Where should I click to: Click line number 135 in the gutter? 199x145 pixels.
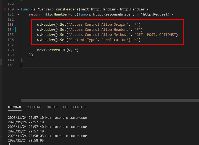(11, 35)
